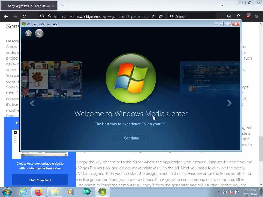This screenshot has height=197, width=263.
Task: Open the taskbar clock showing 6:12 PM
Action: (x=250, y=192)
